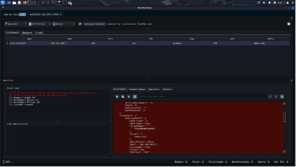Click the lock screen icon
The image size is (296, 167).
288,3
